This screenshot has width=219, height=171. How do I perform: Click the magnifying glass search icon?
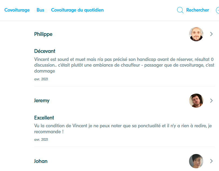180,10
